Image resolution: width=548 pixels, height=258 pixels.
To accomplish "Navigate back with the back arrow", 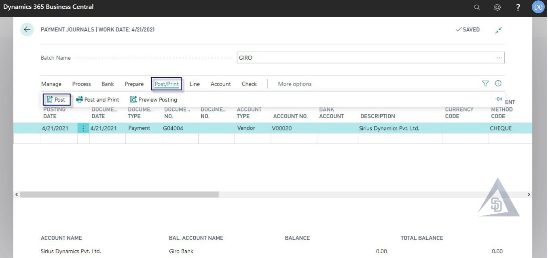I will click(x=27, y=29).
